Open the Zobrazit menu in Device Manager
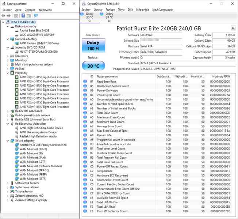Image resolution: width=238 pixels, height=219 pixels. tap(30, 10)
